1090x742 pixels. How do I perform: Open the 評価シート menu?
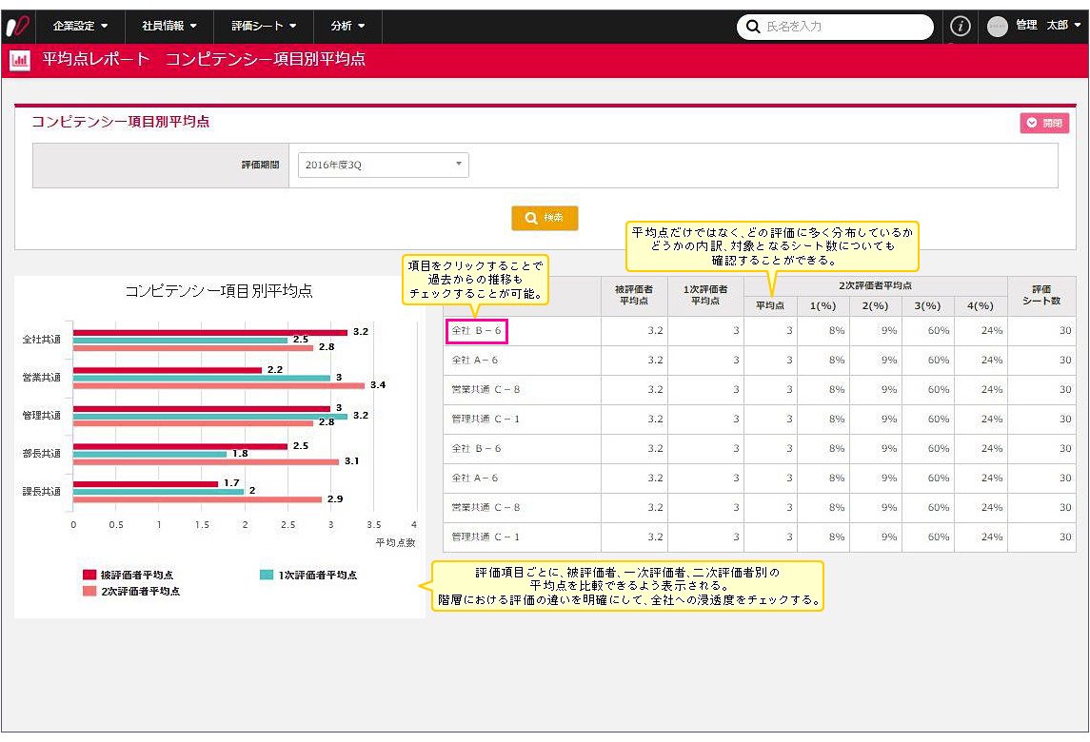(x=264, y=27)
